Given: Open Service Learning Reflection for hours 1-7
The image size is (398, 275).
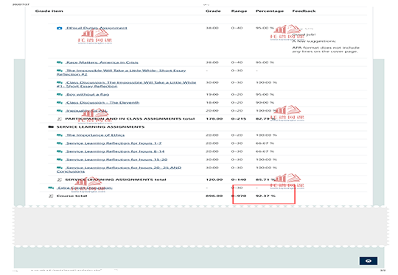Looking at the screenshot, I should tap(114, 143).
